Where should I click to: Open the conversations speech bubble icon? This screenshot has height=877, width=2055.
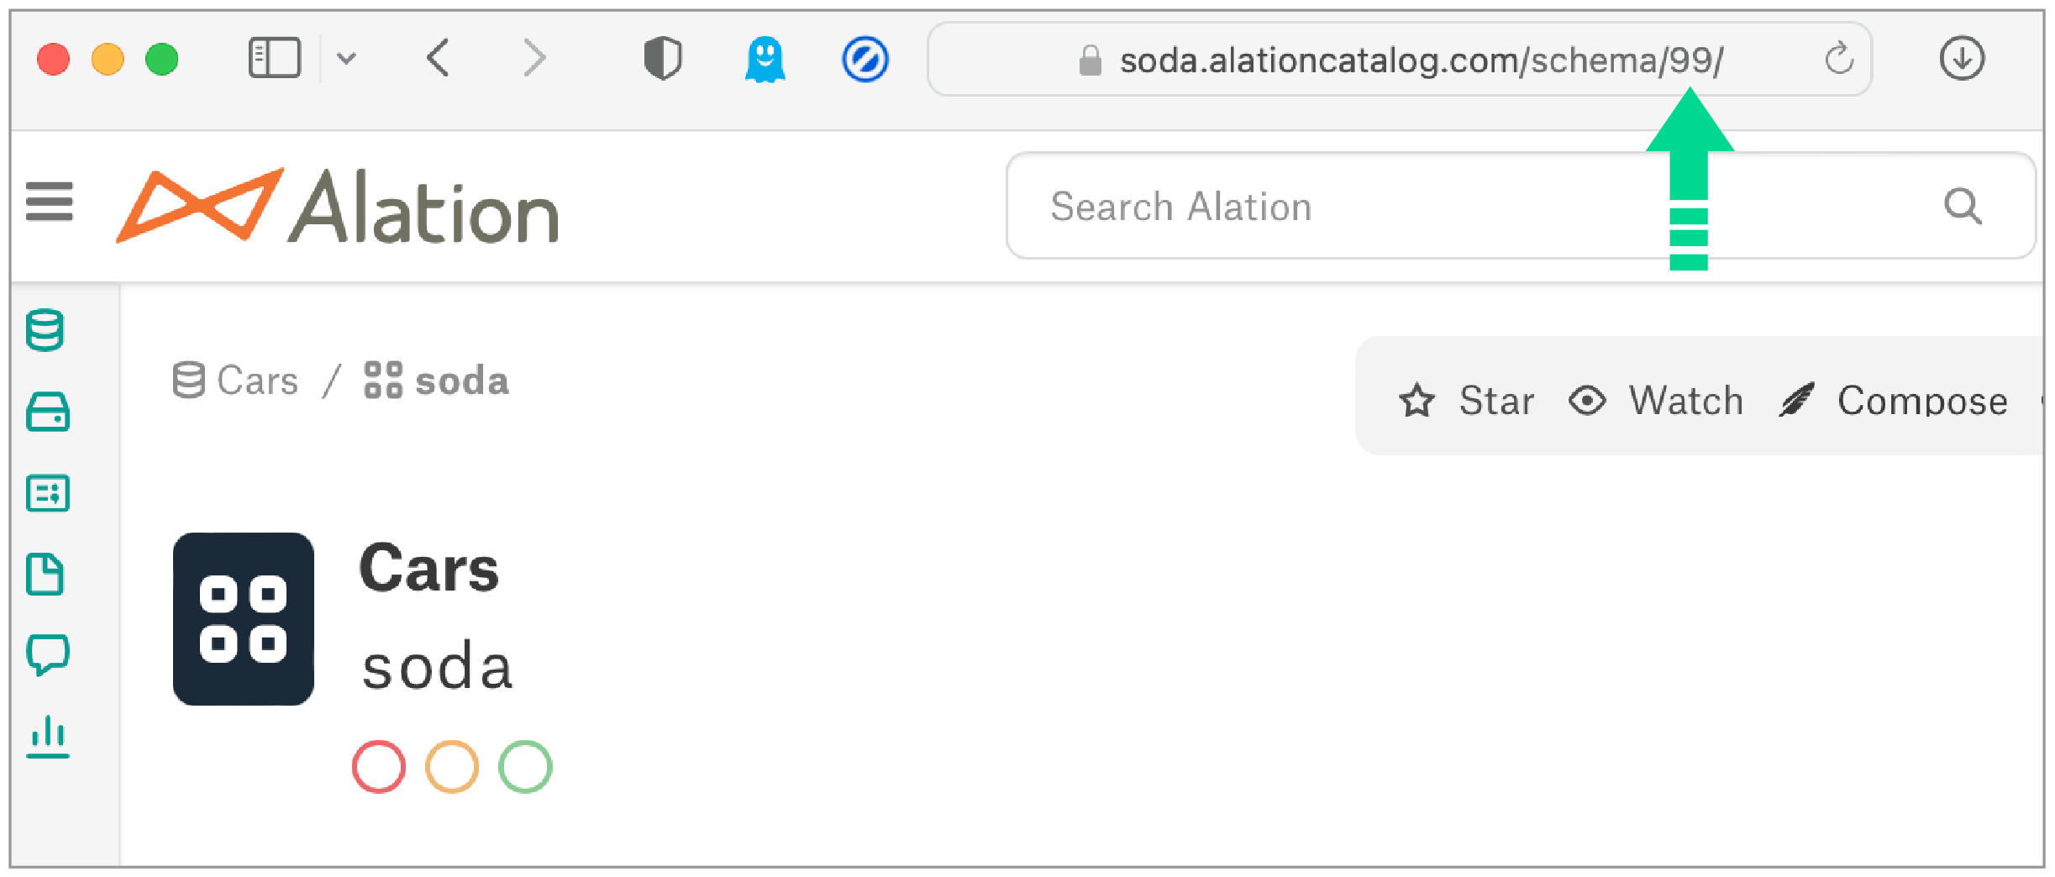pos(48,654)
